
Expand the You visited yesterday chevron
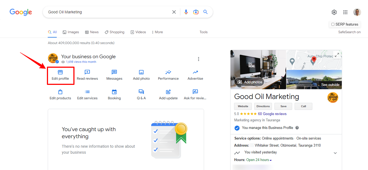point(335,153)
